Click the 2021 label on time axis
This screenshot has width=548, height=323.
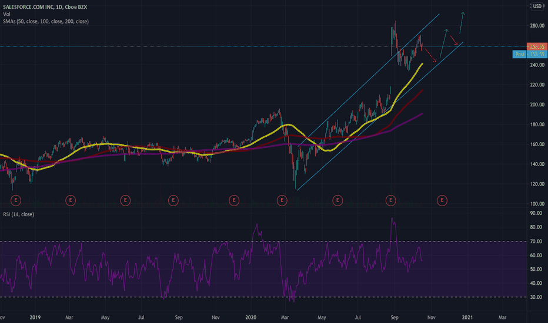pos(467,317)
